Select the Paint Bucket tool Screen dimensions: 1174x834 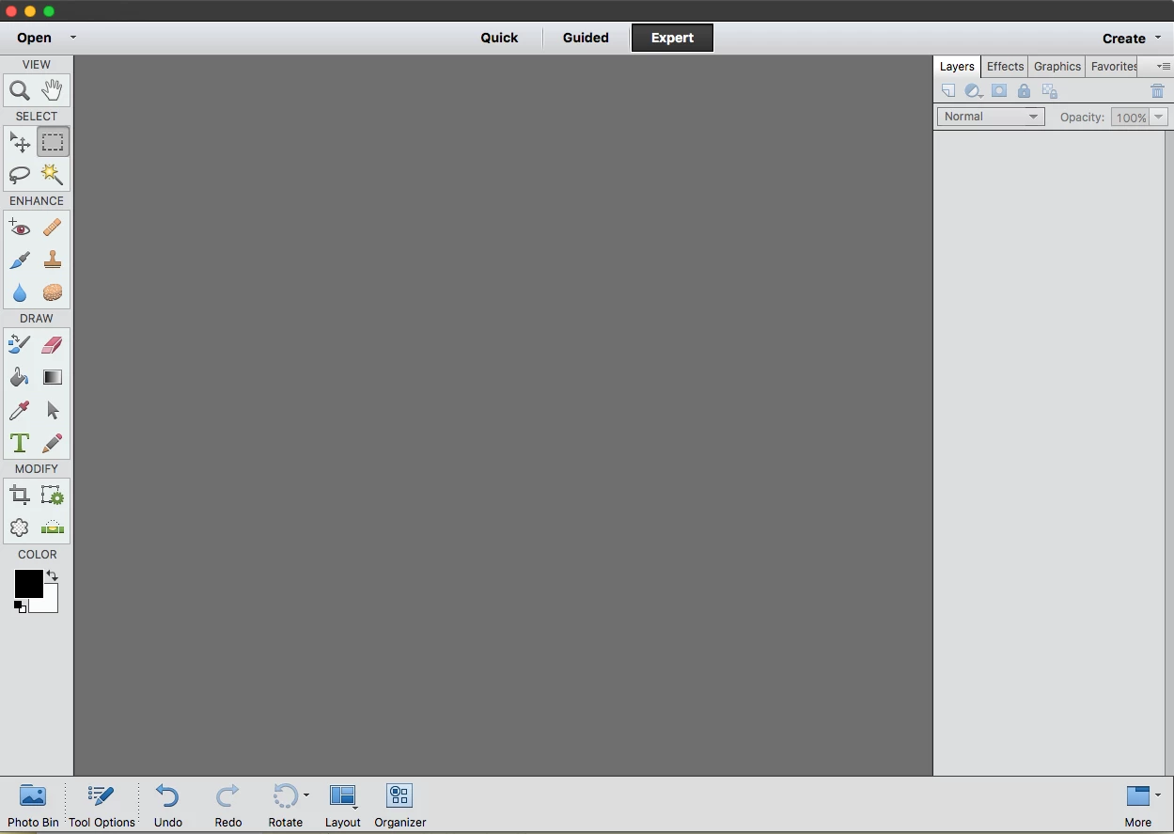20,378
